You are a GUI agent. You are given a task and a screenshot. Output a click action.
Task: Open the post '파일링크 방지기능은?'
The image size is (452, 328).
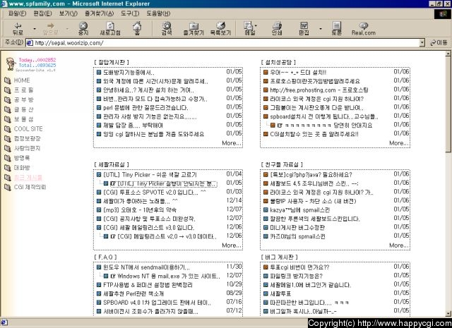pyautogui.click(x=296, y=277)
